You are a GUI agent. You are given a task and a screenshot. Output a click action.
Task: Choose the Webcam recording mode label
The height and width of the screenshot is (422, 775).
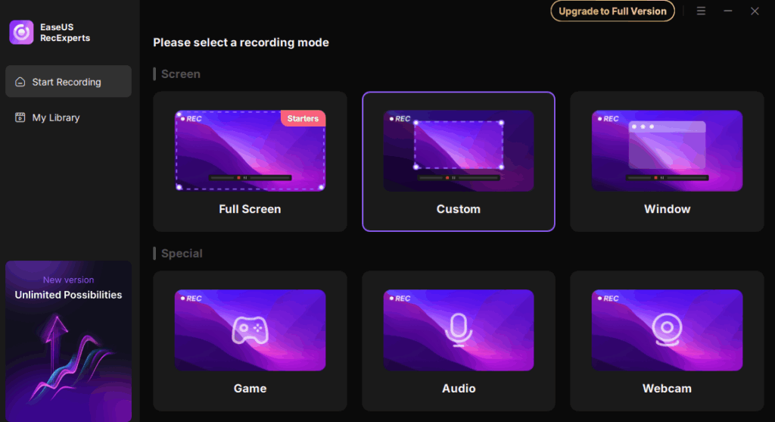[x=668, y=389]
